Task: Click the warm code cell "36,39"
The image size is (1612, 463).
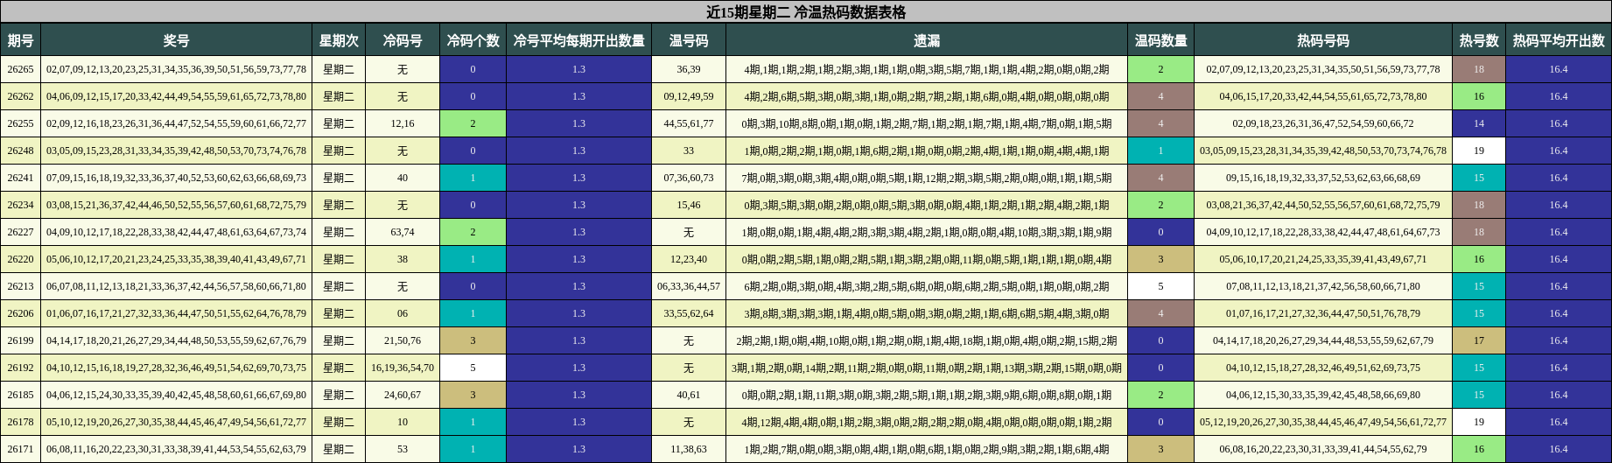Action: click(689, 69)
